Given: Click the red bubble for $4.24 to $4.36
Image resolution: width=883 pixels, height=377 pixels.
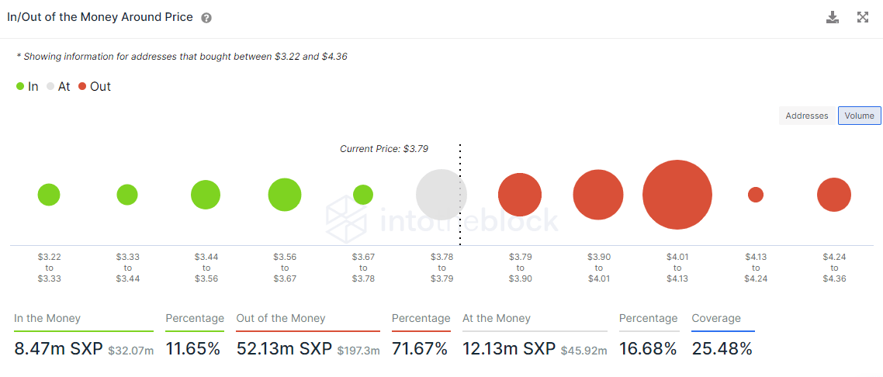Looking at the screenshot, I should [833, 195].
